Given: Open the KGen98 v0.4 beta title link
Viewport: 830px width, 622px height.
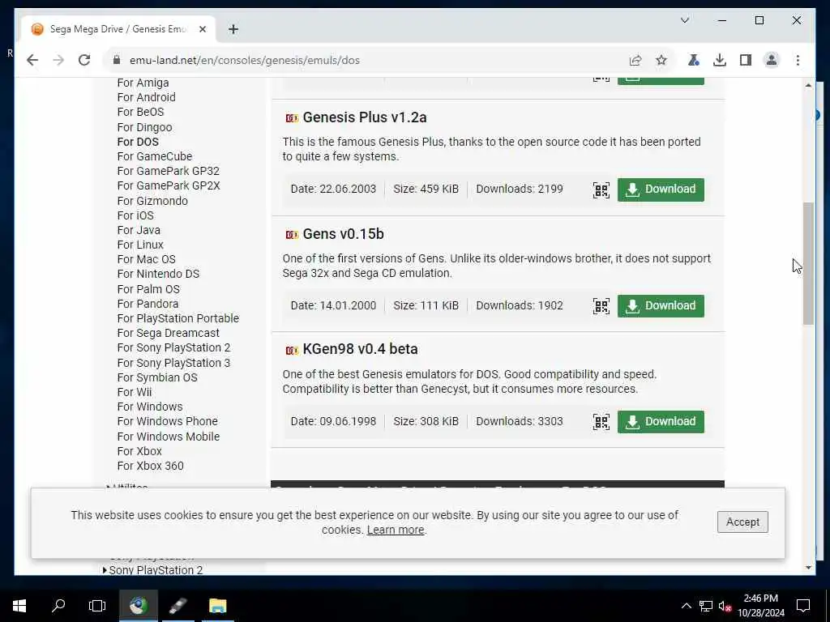Looking at the screenshot, I should pos(360,349).
